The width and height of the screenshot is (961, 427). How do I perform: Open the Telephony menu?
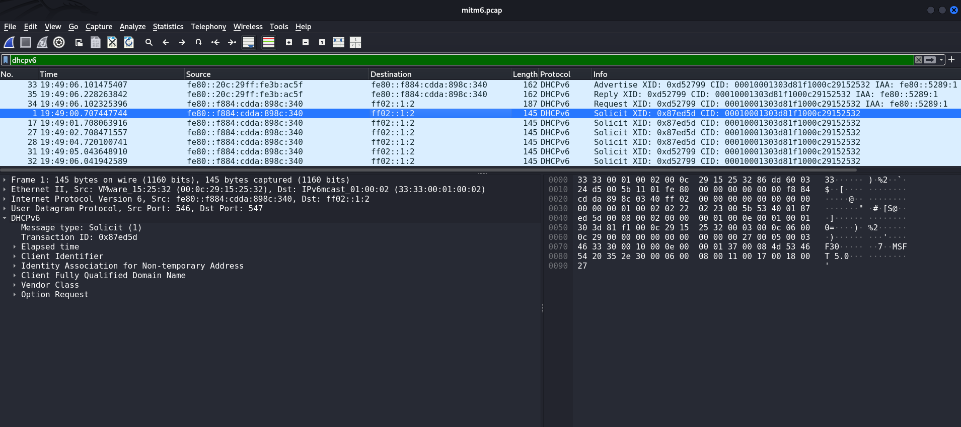[208, 27]
